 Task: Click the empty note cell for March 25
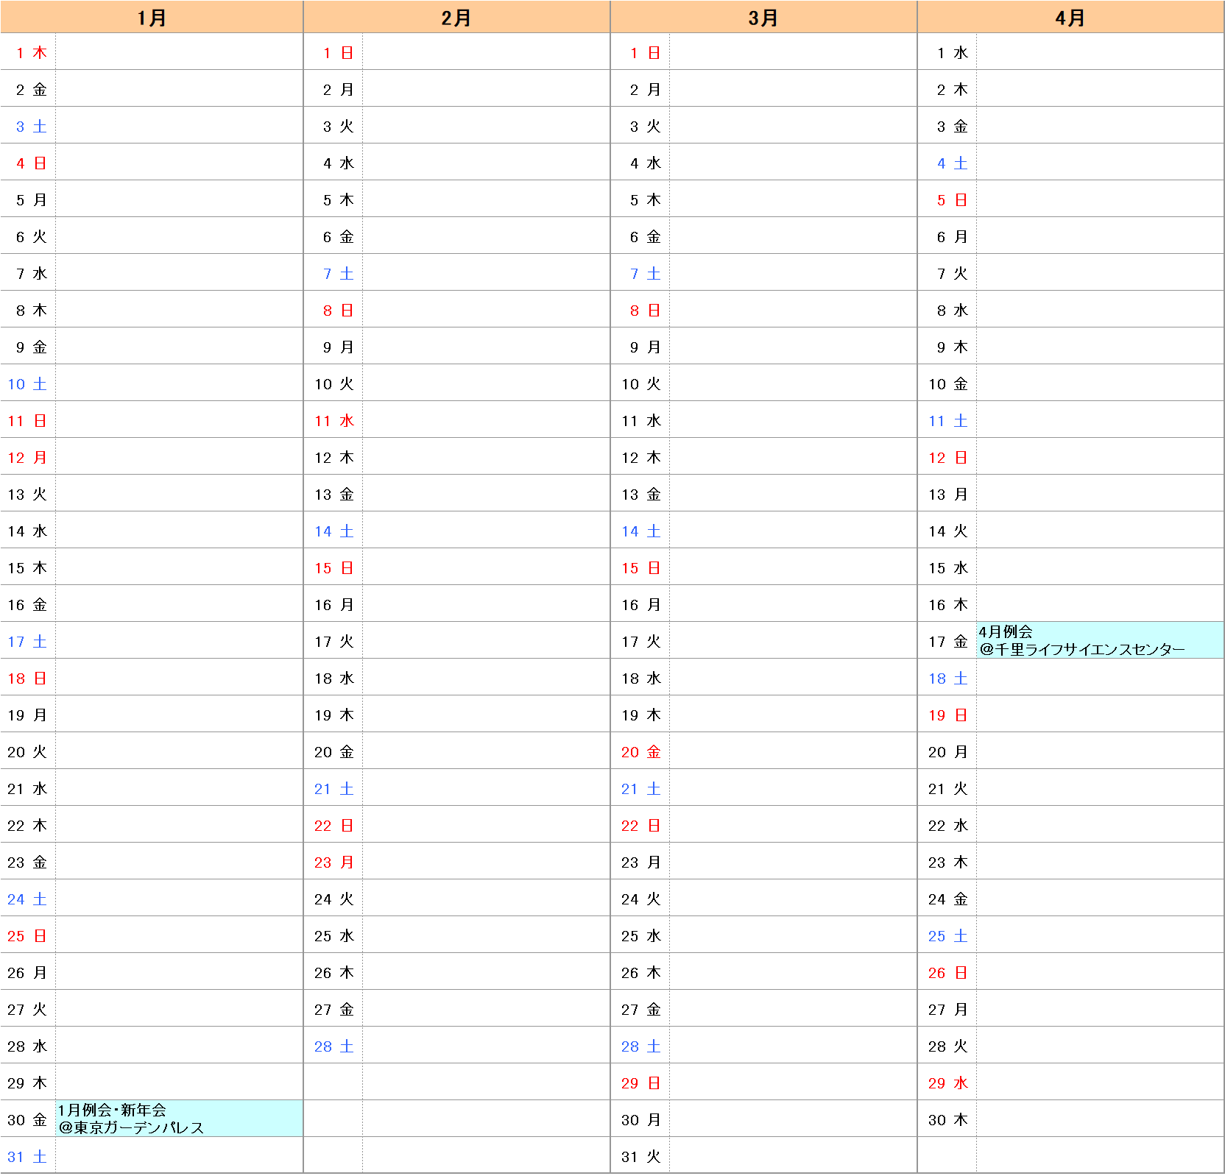[x=793, y=935]
